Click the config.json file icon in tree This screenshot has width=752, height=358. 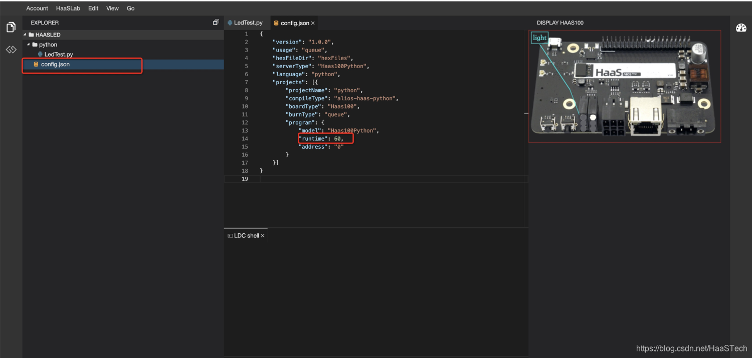point(36,64)
